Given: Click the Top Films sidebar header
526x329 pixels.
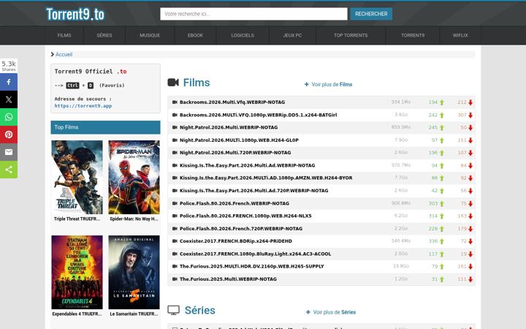Looking at the screenshot, I should point(105,127).
